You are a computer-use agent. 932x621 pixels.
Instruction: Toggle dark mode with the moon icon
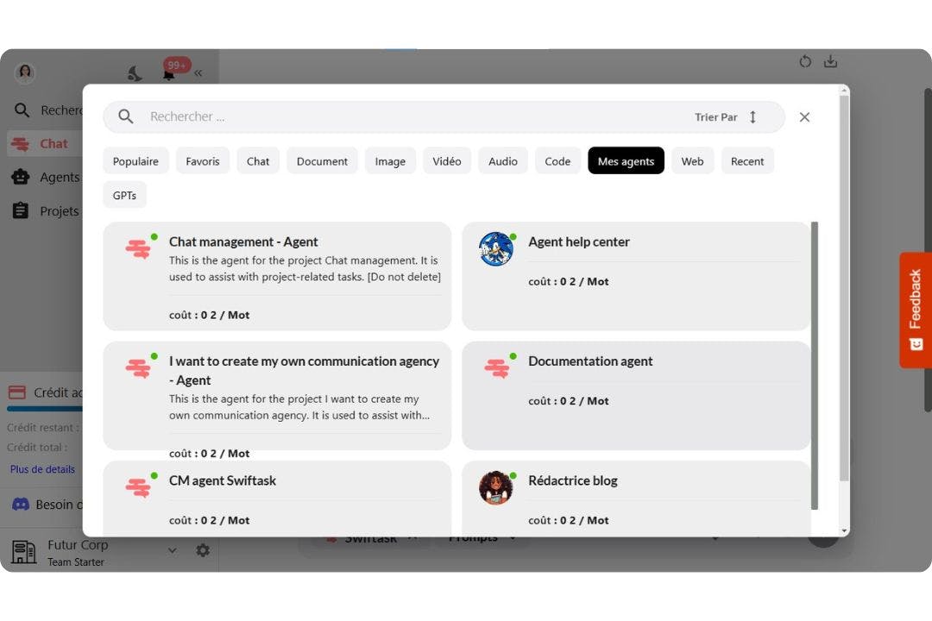[134, 72]
